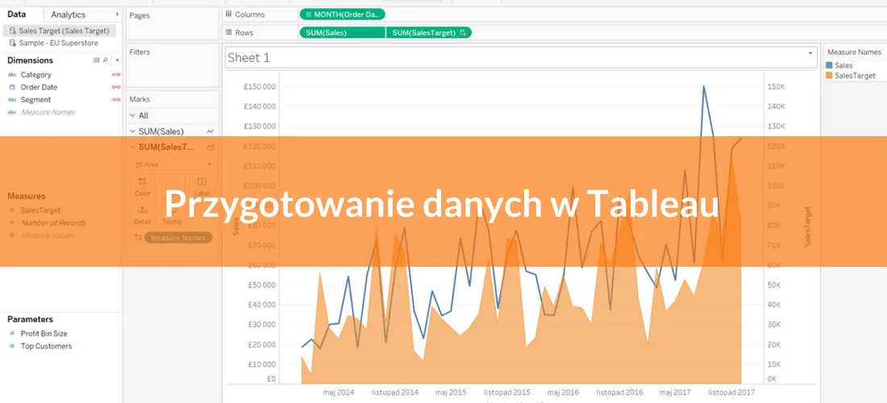This screenshot has width=887, height=403.
Task: Click the Abc type icon next to Segment
Action: 12,99
